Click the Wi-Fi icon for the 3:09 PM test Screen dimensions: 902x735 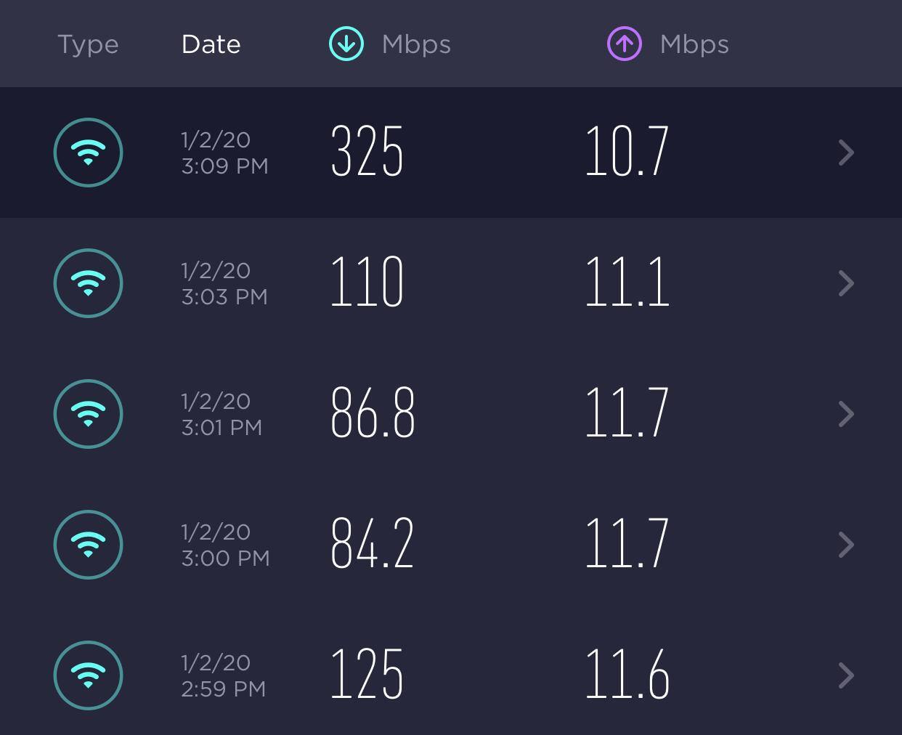tap(88, 153)
